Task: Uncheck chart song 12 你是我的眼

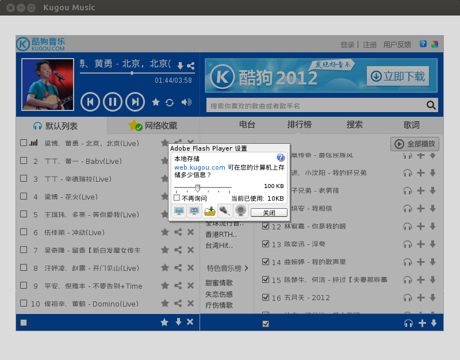Action: [x=266, y=226]
